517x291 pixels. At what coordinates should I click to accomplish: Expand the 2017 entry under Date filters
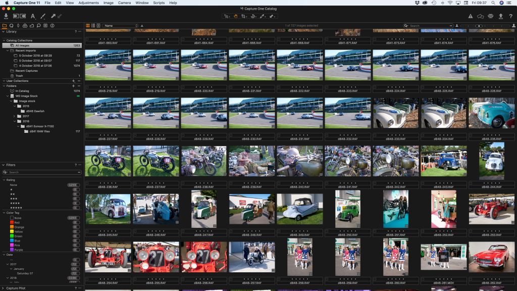[8, 264]
